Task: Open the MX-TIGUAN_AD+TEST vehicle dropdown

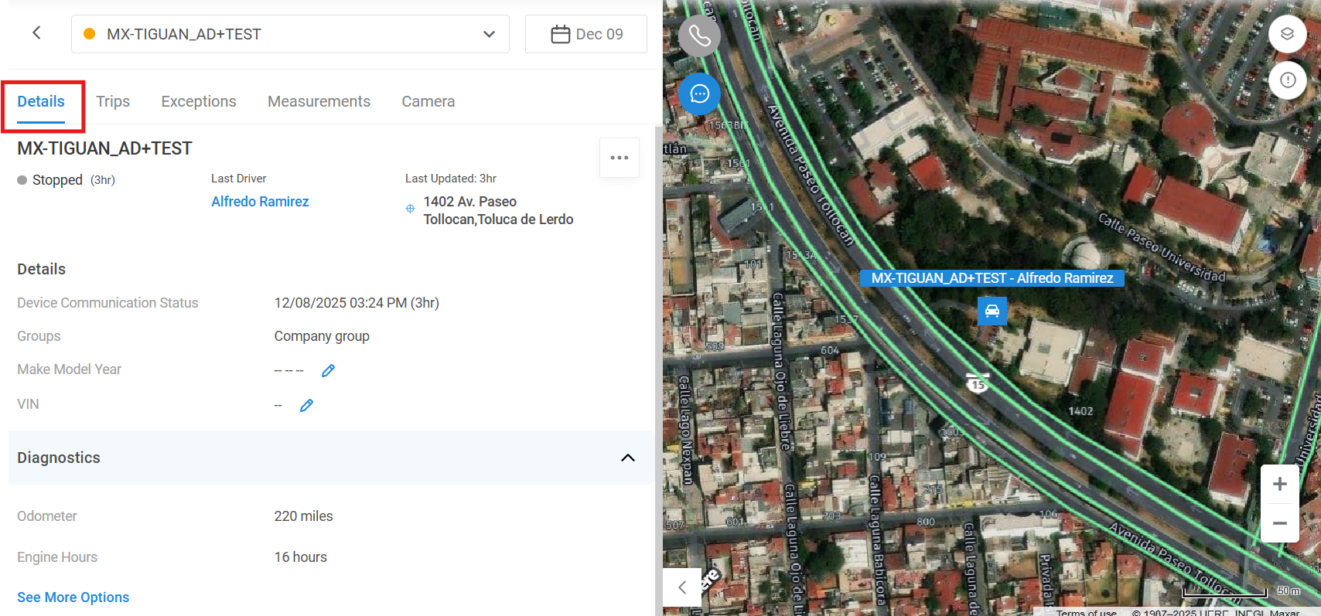Action: 290,34
